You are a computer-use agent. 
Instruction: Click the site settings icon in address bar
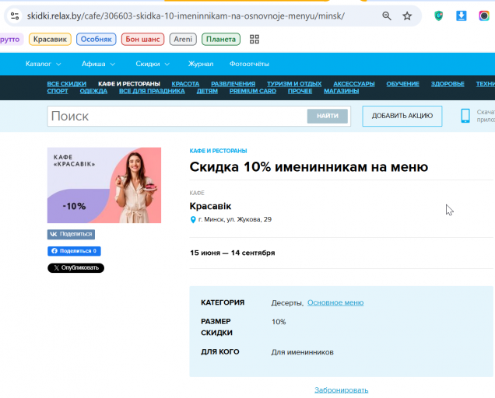15,16
